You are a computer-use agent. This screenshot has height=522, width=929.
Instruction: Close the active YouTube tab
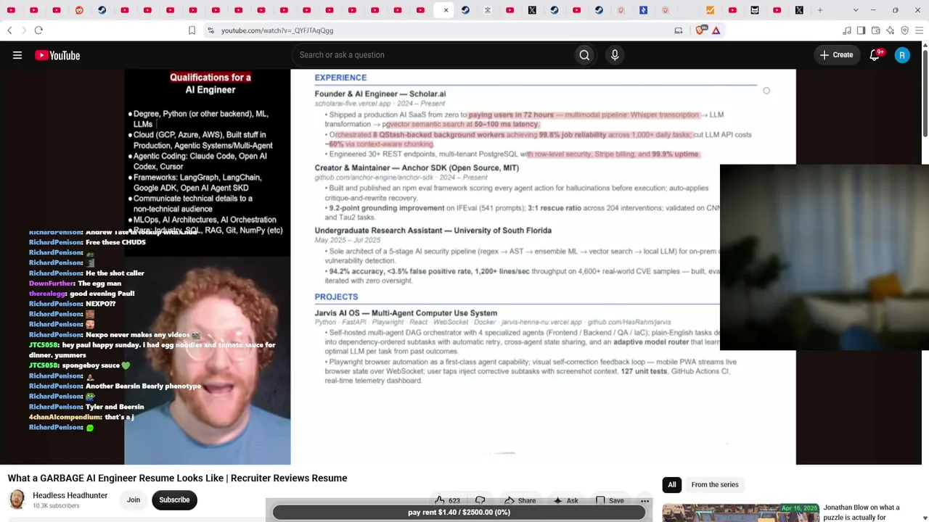point(446,10)
